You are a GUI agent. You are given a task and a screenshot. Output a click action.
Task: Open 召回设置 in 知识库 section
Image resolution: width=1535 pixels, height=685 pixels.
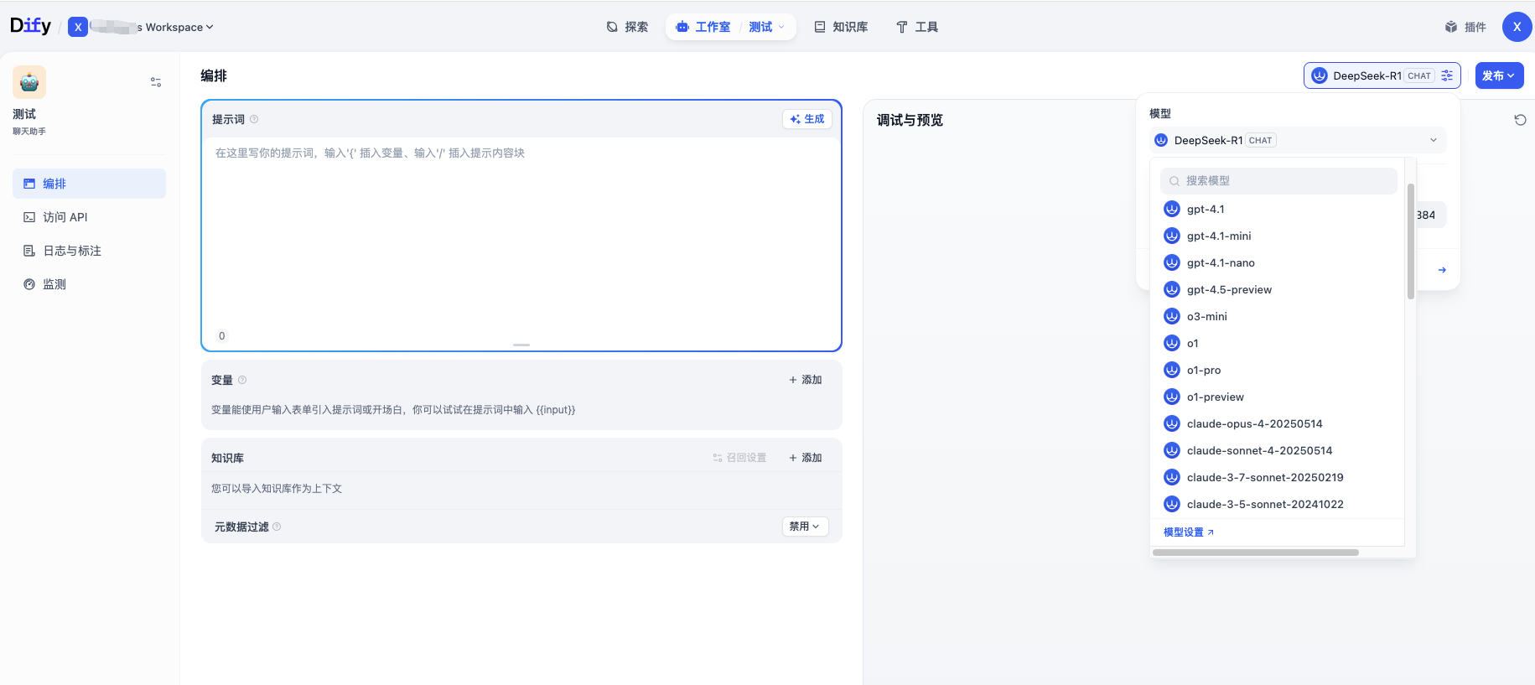739,458
